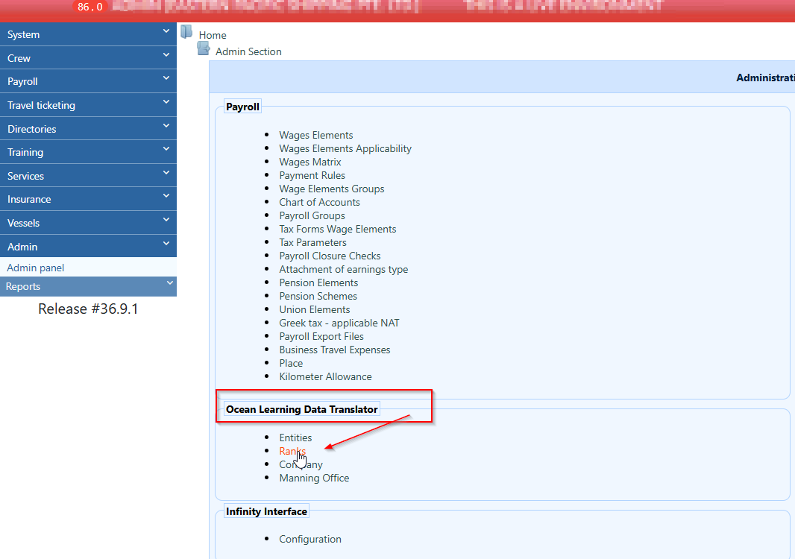
Task: Expand Travel ticketing menu
Action: [x=88, y=105]
